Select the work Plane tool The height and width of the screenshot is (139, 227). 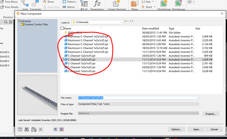[x=135, y=5]
